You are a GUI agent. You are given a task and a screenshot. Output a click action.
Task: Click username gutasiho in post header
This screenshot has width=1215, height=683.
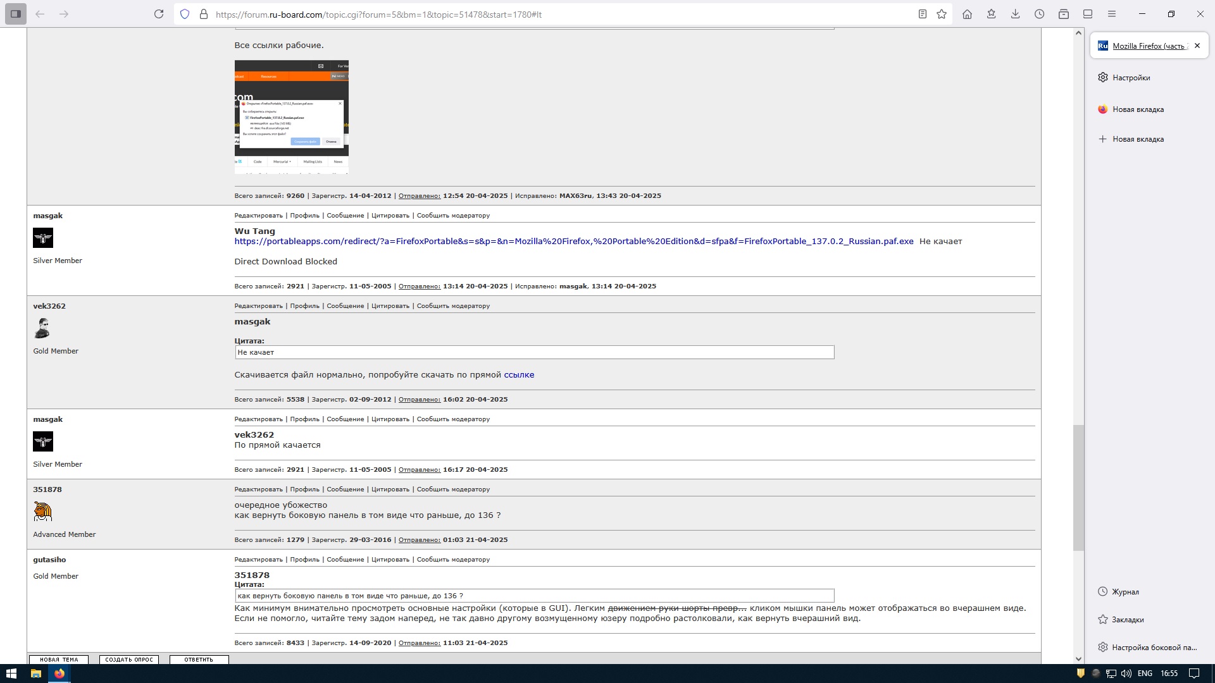(x=49, y=559)
